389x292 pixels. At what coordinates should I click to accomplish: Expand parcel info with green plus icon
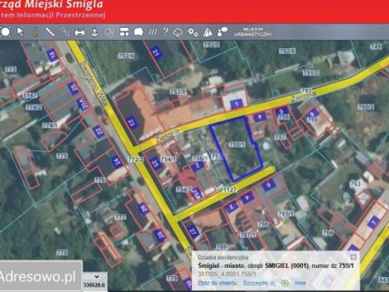(x=285, y=283)
